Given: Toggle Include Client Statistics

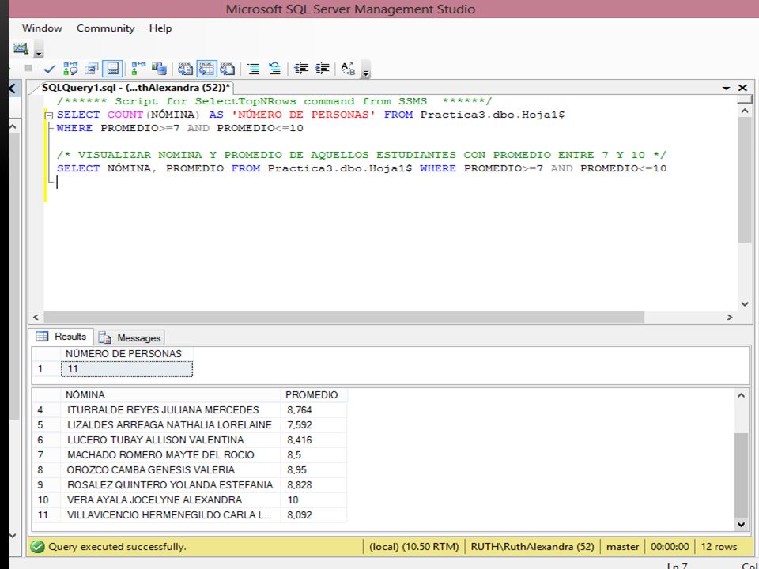Looking at the screenshot, I should click(x=159, y=70).
